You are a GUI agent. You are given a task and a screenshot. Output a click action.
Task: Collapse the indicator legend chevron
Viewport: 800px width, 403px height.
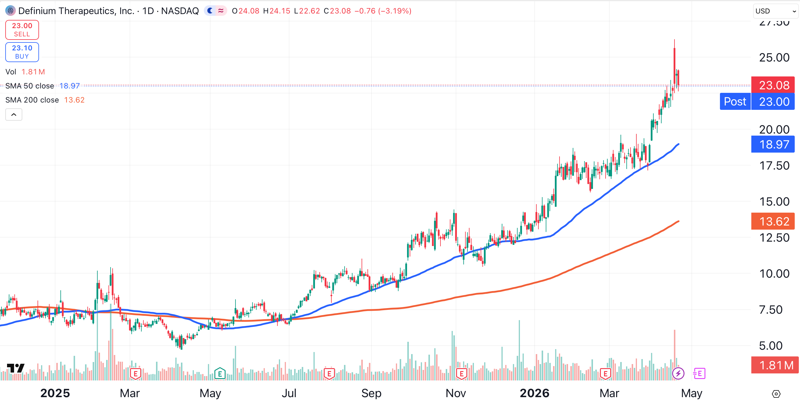click(14, 115)
